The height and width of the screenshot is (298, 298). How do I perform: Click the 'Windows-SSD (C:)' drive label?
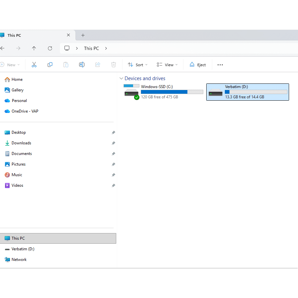(157, 87)
